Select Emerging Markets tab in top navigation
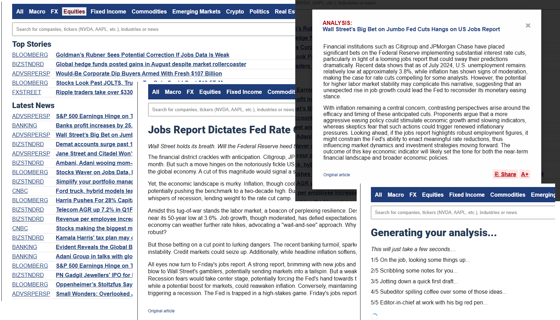This screenshot has height=320, width=560. tap(196, 11)
